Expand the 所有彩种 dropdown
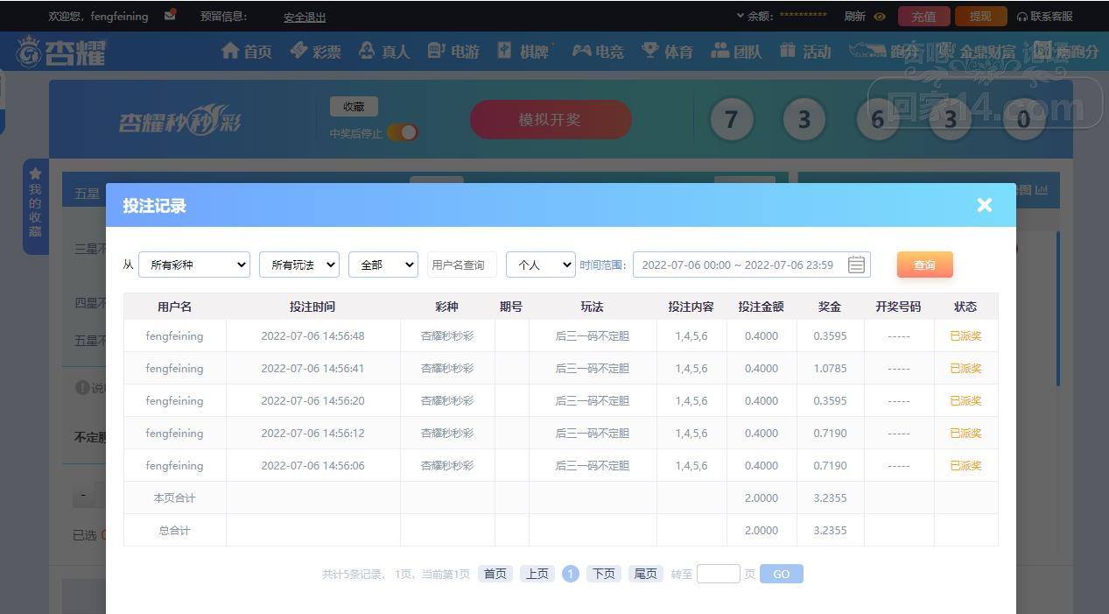1109x614 pixels. 194,265
